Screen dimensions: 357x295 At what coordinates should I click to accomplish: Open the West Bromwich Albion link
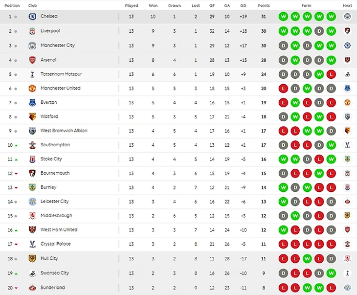pyautogui.click(x=64, y=131)
